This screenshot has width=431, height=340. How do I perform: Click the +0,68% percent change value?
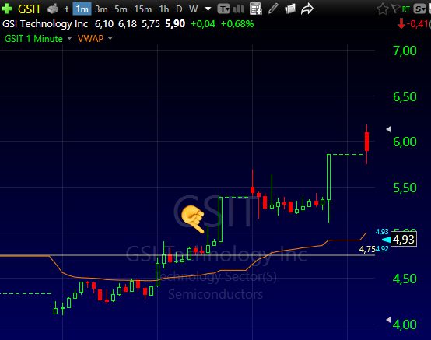coord(237,24)
